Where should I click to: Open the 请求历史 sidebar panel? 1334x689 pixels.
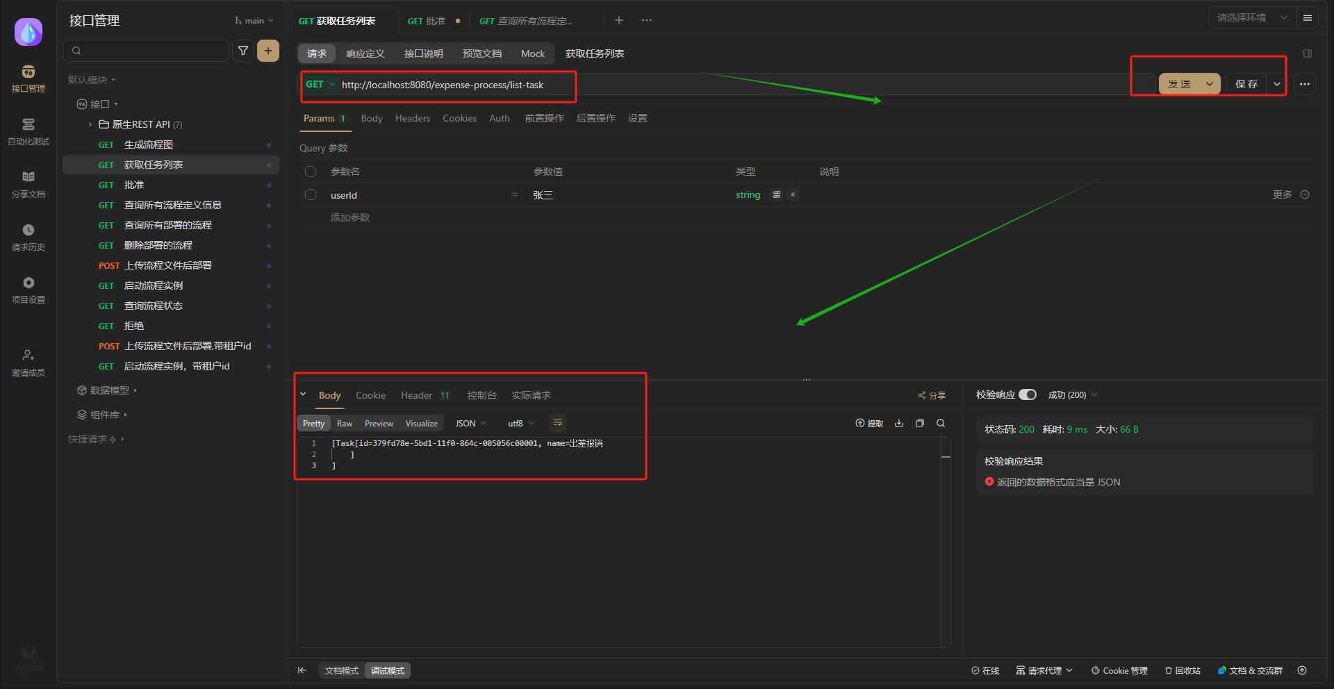tap(28, 236)
